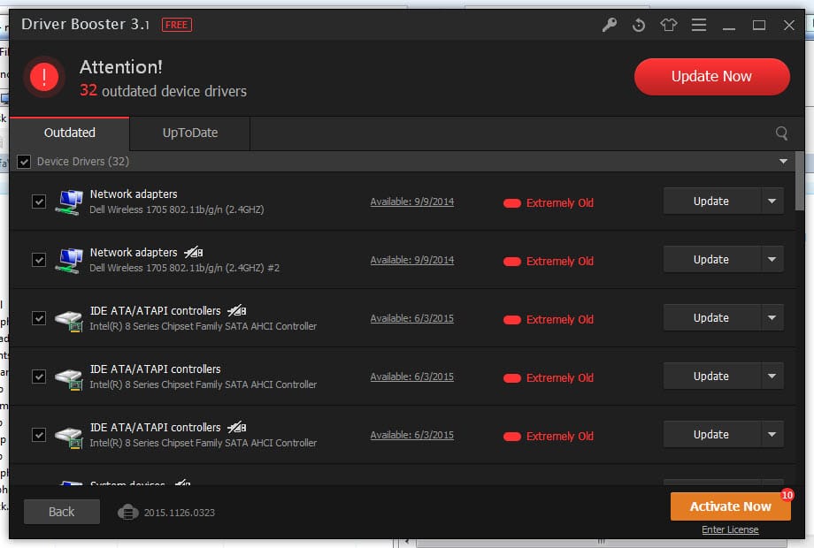Click Extremely Old label on second IDE ATA/ATAPI row

(x=559, y=378)
